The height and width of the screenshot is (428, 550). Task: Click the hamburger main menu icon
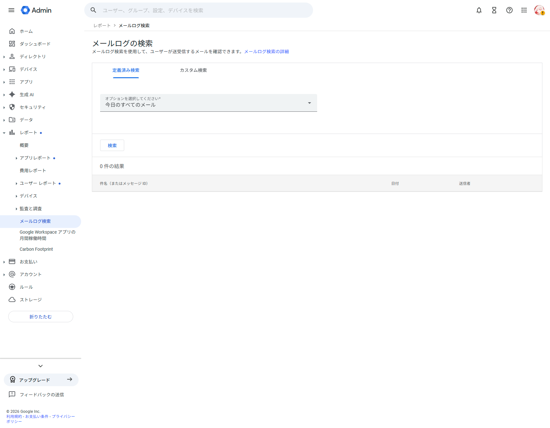click(11, 10)
